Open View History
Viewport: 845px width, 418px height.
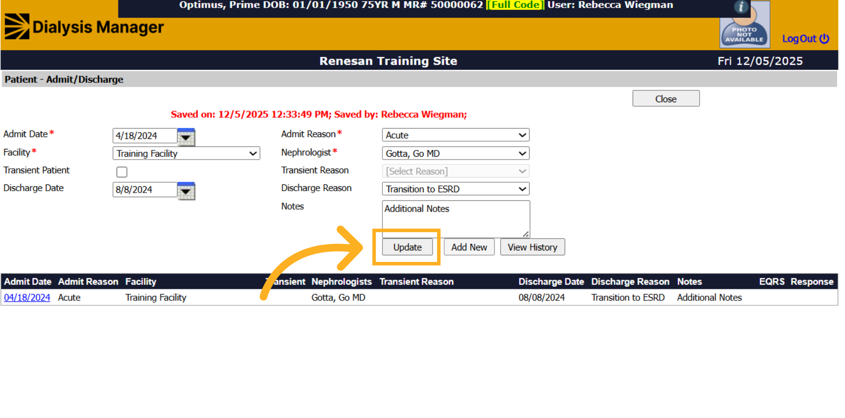[x=532, y=247]
